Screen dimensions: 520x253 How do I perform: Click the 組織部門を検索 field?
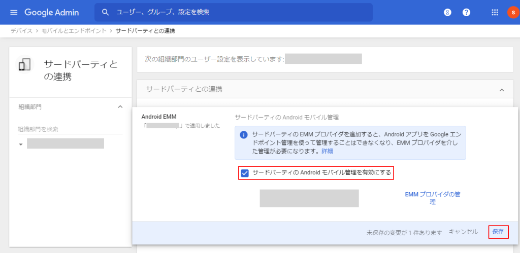tap(70, 129)
